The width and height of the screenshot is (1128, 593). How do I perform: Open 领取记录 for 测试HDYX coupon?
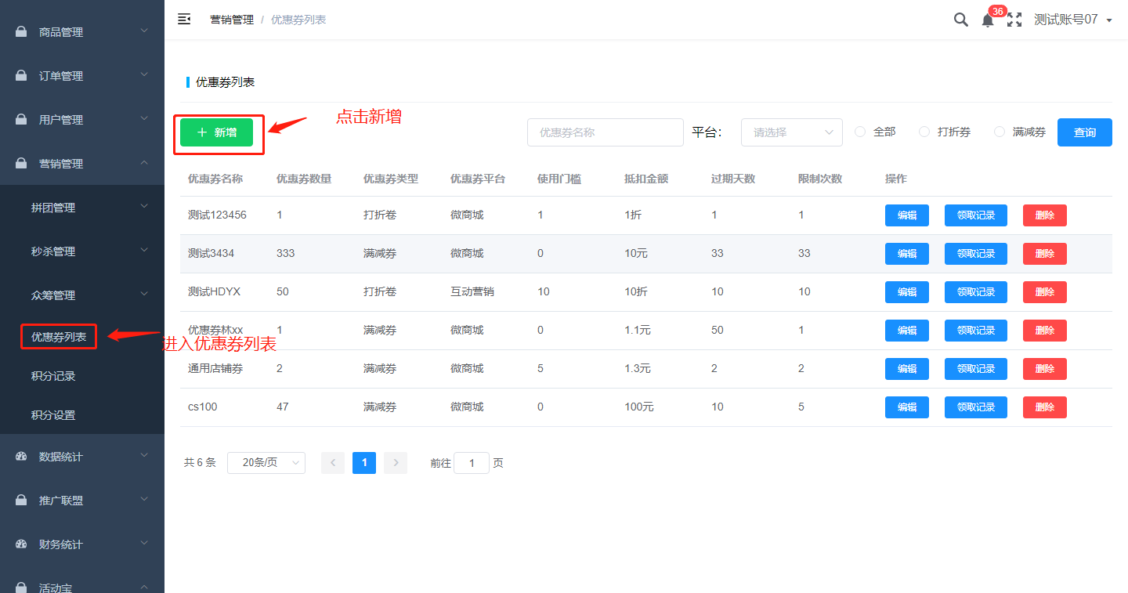[x=975, y=292]
